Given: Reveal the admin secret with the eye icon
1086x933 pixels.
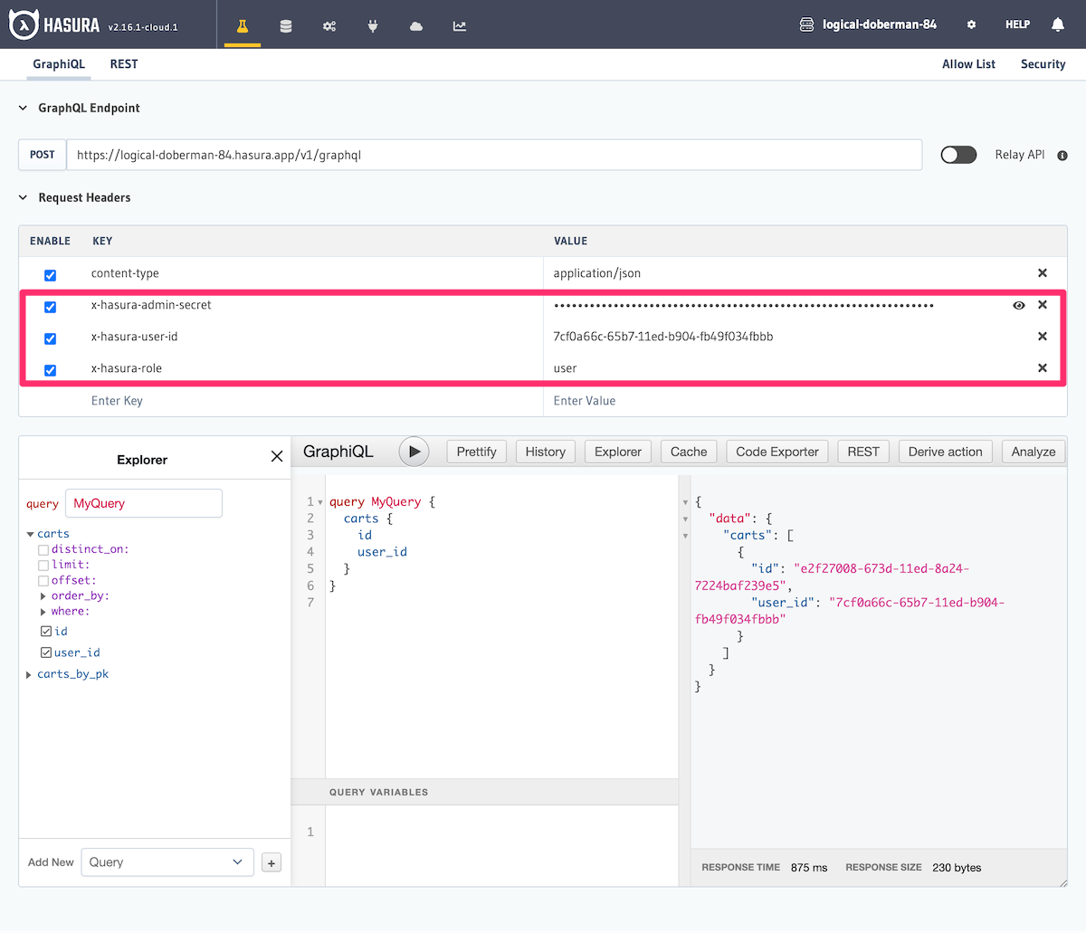Looking at the screenshot, I should pos(1019,305).
